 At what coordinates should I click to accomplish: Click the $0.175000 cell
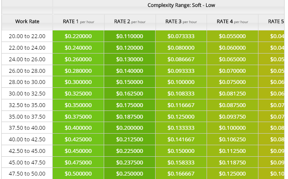point(130,105)
